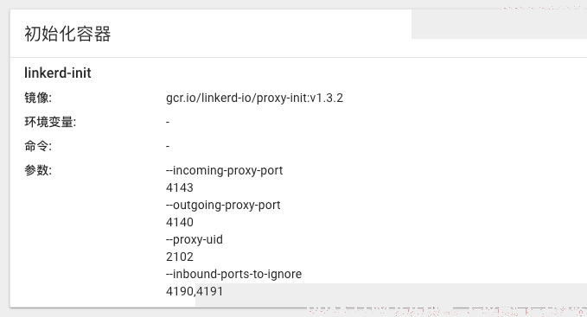The width and height of the screenshot is (587, 317).
Task: Click the 环境变量 label
Action: (x=50, y=122)
